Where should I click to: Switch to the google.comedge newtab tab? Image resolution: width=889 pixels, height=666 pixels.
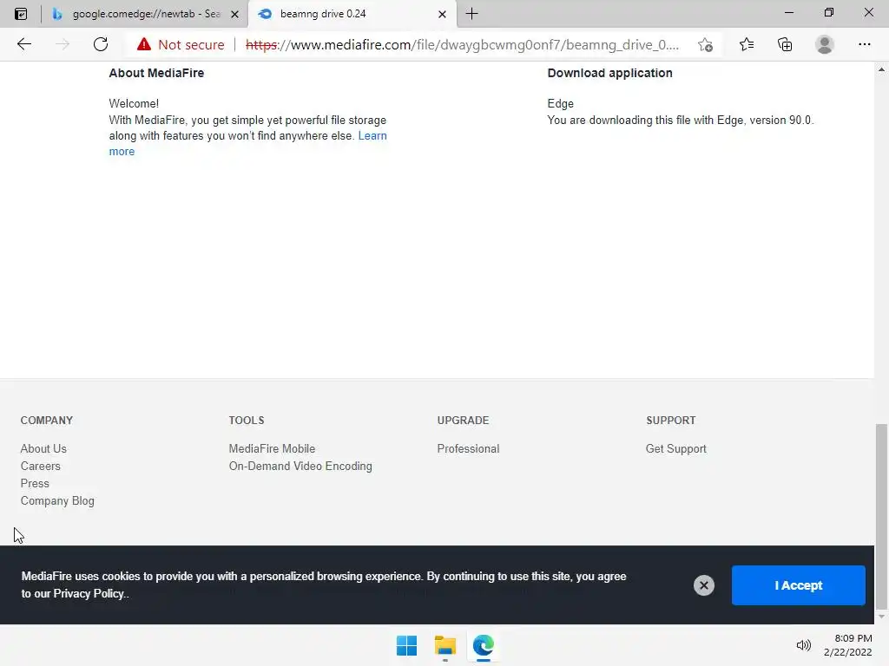click(145, 14)
